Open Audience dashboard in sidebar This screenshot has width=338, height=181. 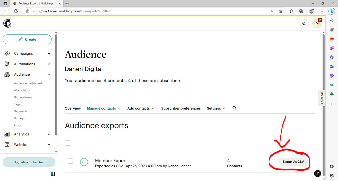[28, 83]
